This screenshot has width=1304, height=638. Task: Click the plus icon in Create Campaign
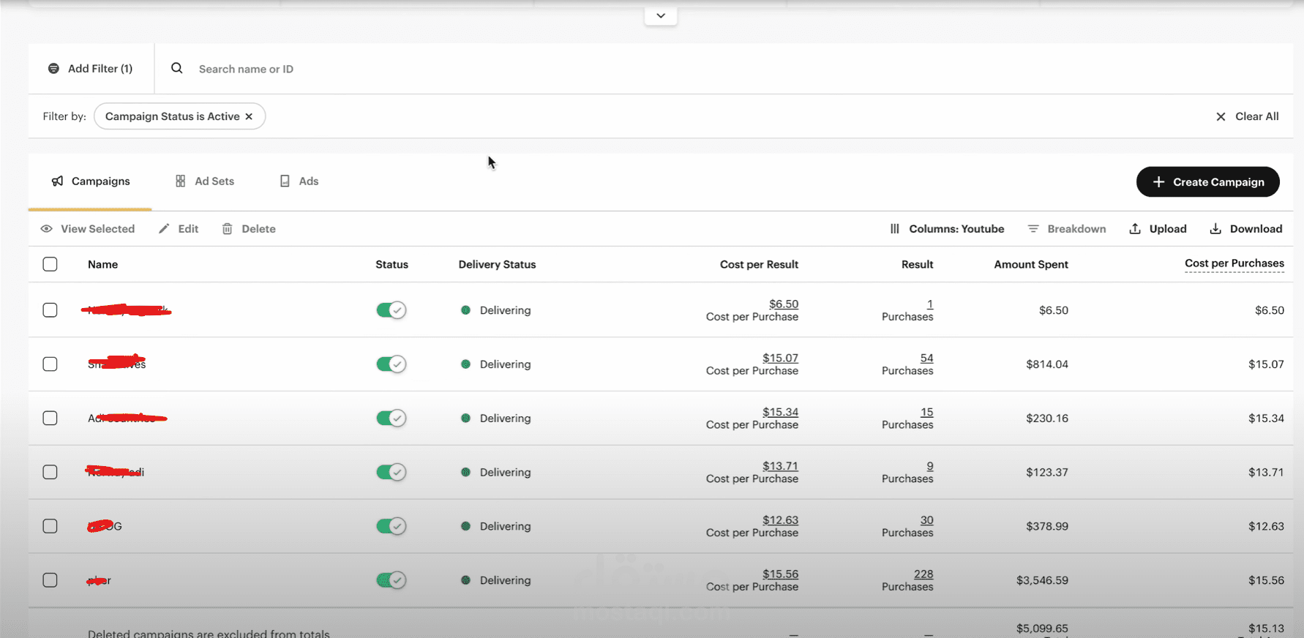1158,182
